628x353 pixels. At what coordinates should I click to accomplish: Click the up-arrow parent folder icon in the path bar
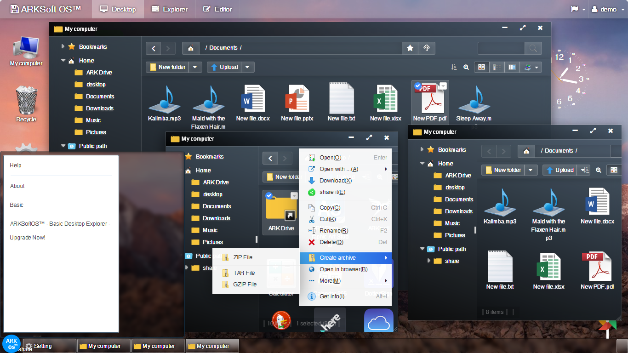[x=427, y=48]
